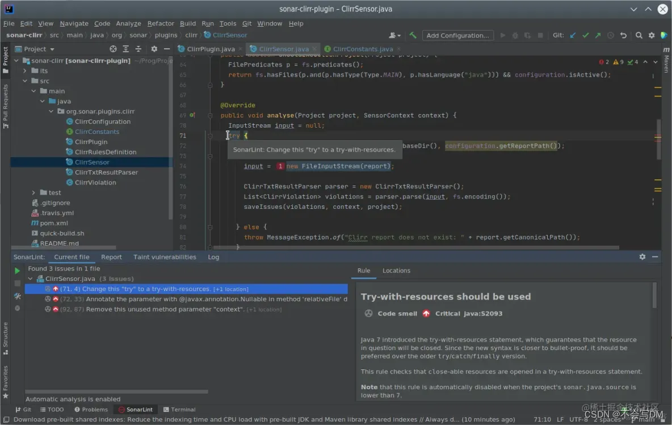Click Collapse All in Project panel
Screen dimensions: 672x425
tap(138, 49)
